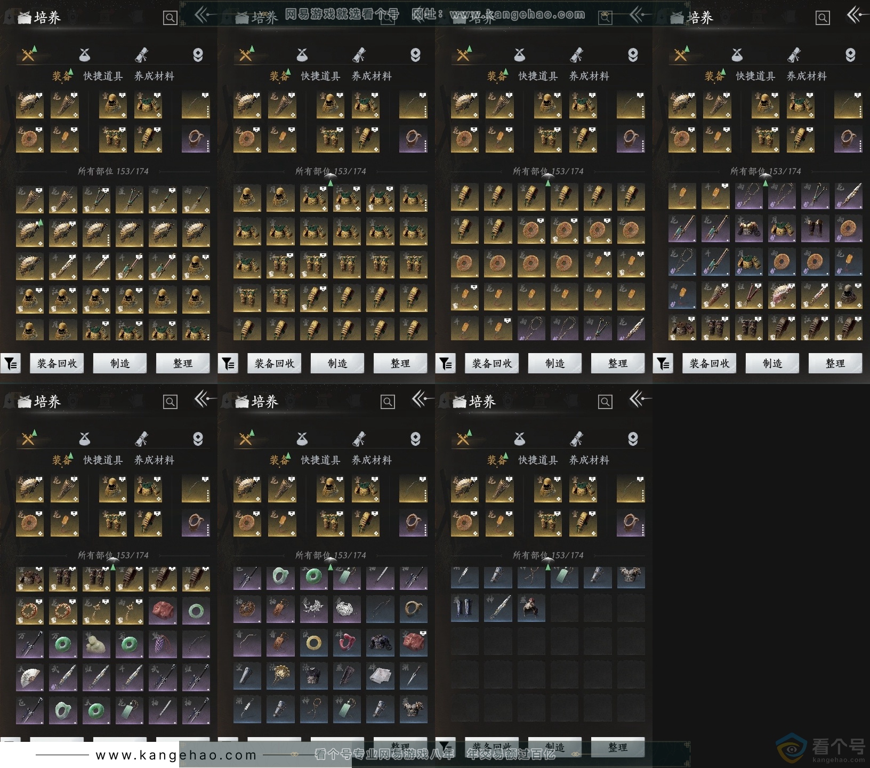Select the pouch category icon in the bottom-left panel
870x768 pixels.
point(85,439)
